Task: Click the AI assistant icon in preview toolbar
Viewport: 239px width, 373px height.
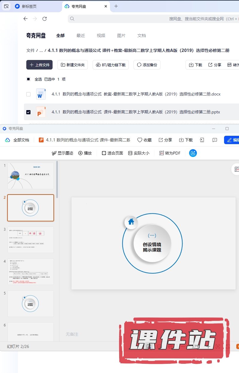Action: point(193,153)
